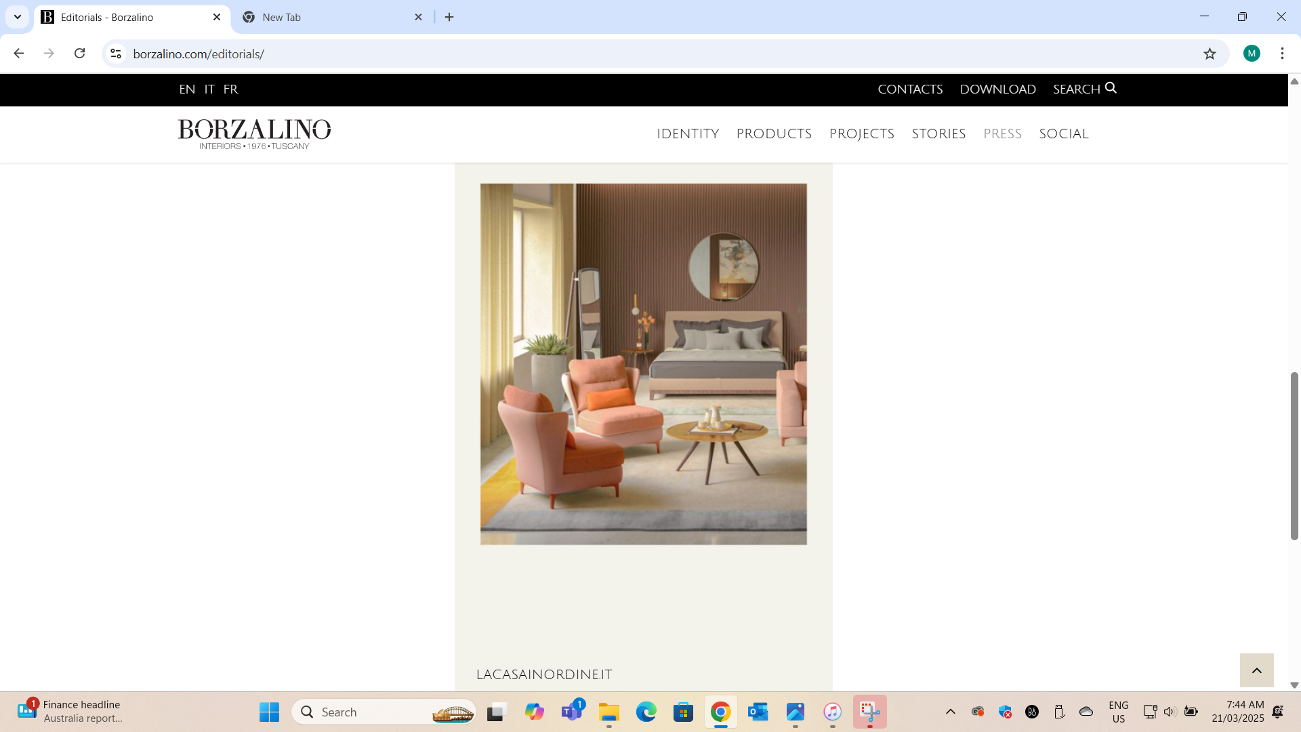The image size is (1301, 732).
Task: Switch site language to IT
Action: (x=209, y=89)
